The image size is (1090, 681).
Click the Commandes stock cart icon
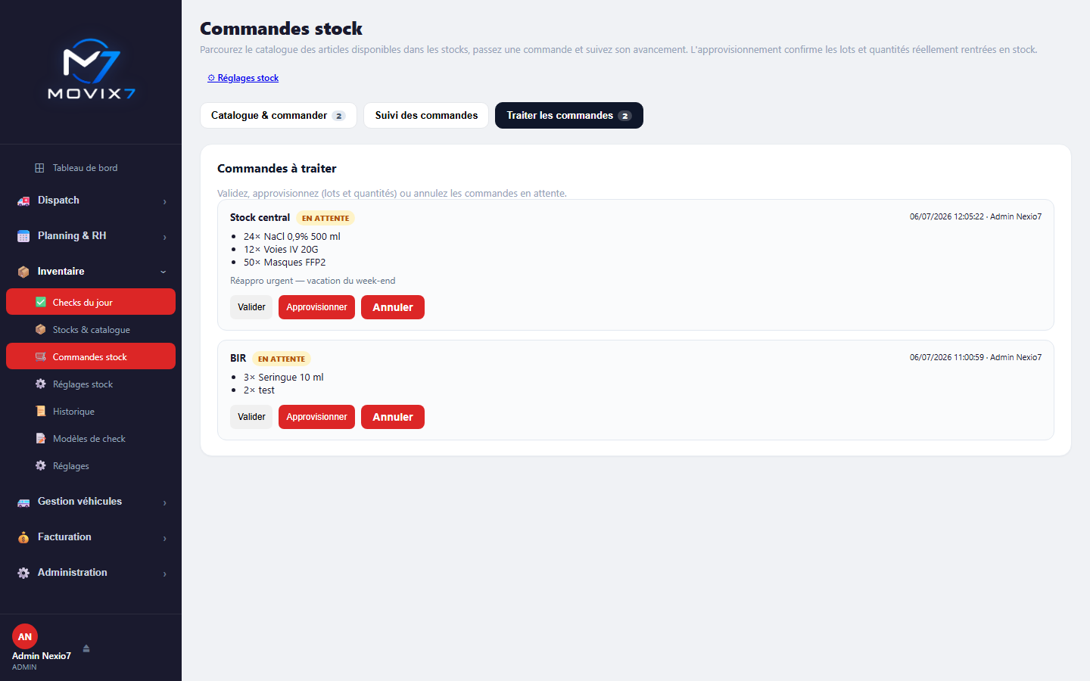(41, 356)
